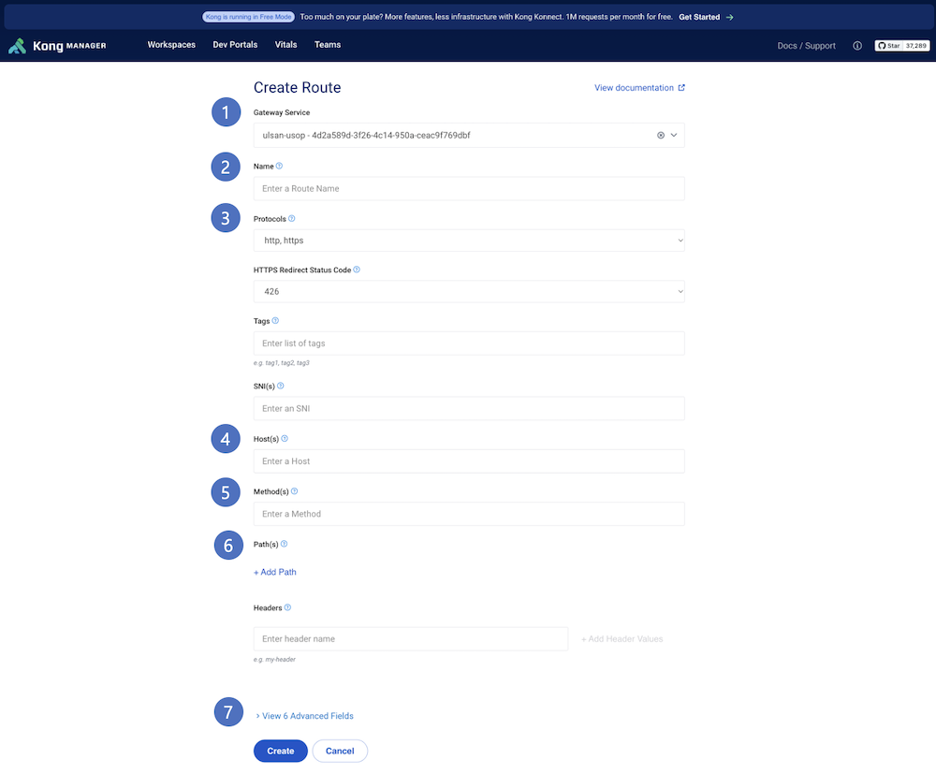Viewport: 936px width, 774px height.
Task: Expand View 6 Advanced Fields
Action: click(x=304, y=716)
